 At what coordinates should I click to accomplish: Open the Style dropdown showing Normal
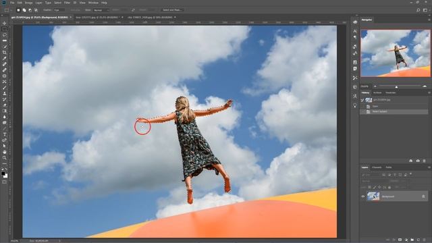click(101, 10)
